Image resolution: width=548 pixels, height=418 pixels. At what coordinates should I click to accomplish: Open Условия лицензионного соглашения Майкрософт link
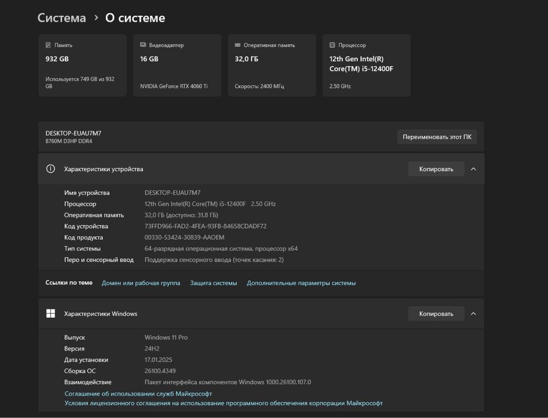point(224,403)
